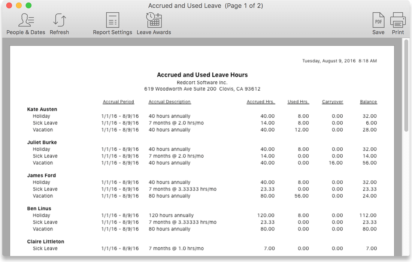
Task: Click James Ford's Vacation used hours 56.00
Action: (302, 196)
